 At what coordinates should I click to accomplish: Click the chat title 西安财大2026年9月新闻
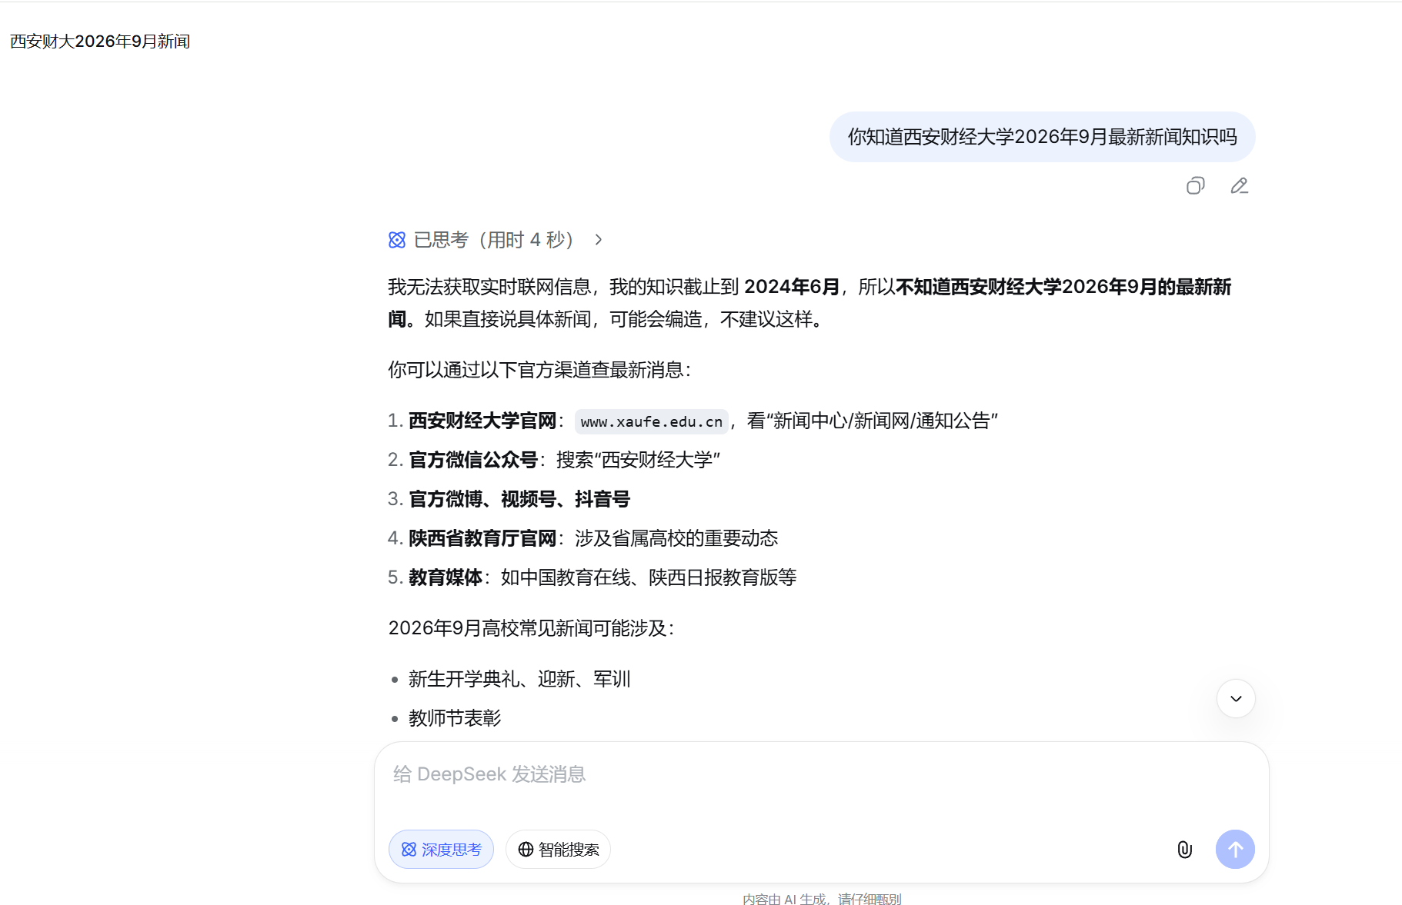tap(100, 42)
